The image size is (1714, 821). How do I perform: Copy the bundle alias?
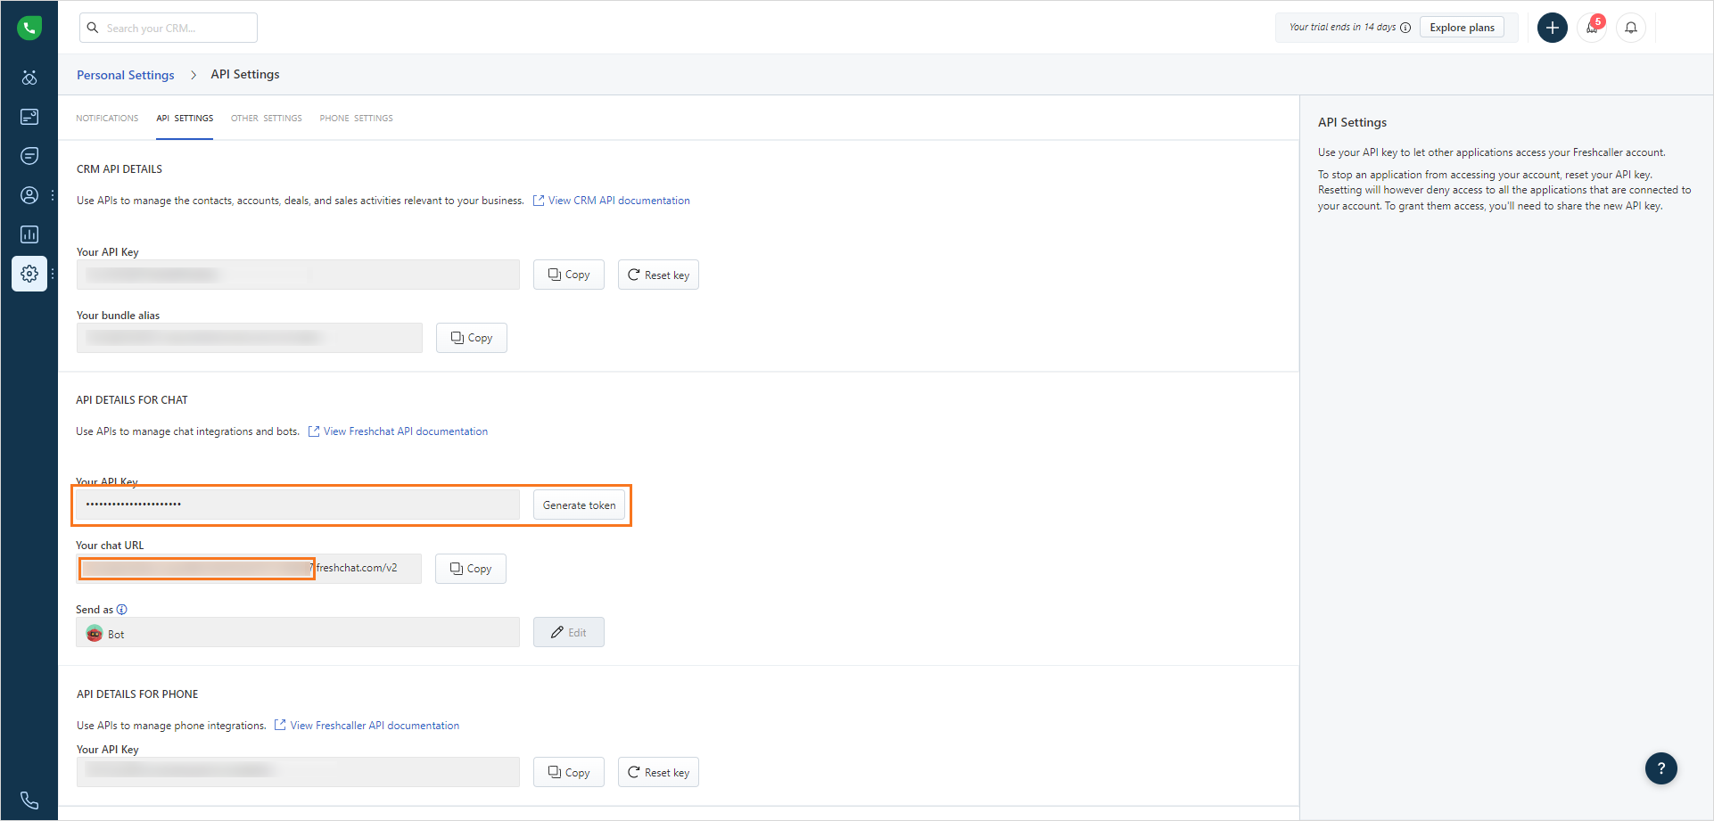point(472,338)
